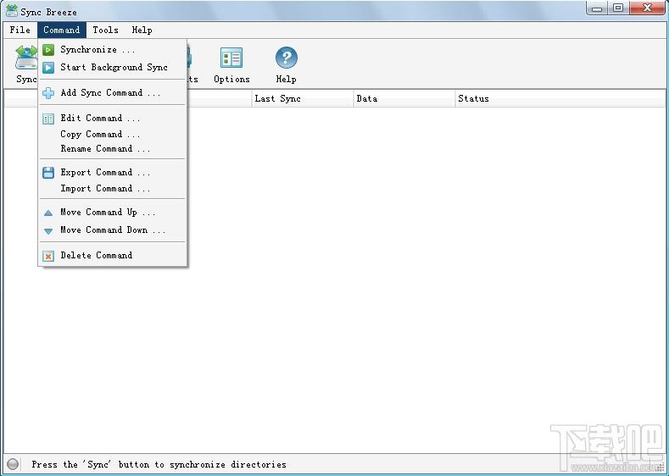Close the Sync Breeze window
Image resolution: width=669 pixels, height=476 pixels.
click(647, 8)
